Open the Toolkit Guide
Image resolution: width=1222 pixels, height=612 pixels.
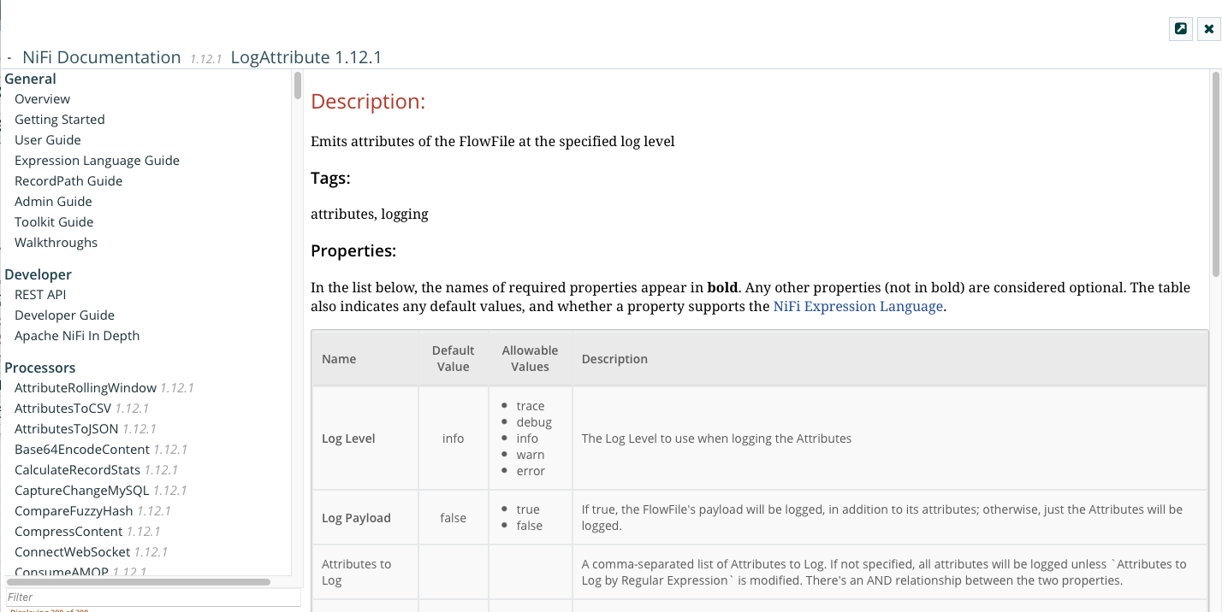tap(54, 222)
